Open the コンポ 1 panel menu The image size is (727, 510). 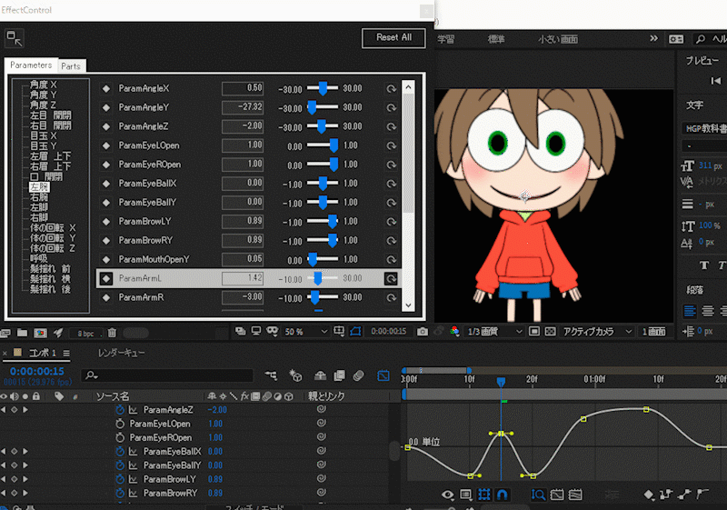(66, 354)
